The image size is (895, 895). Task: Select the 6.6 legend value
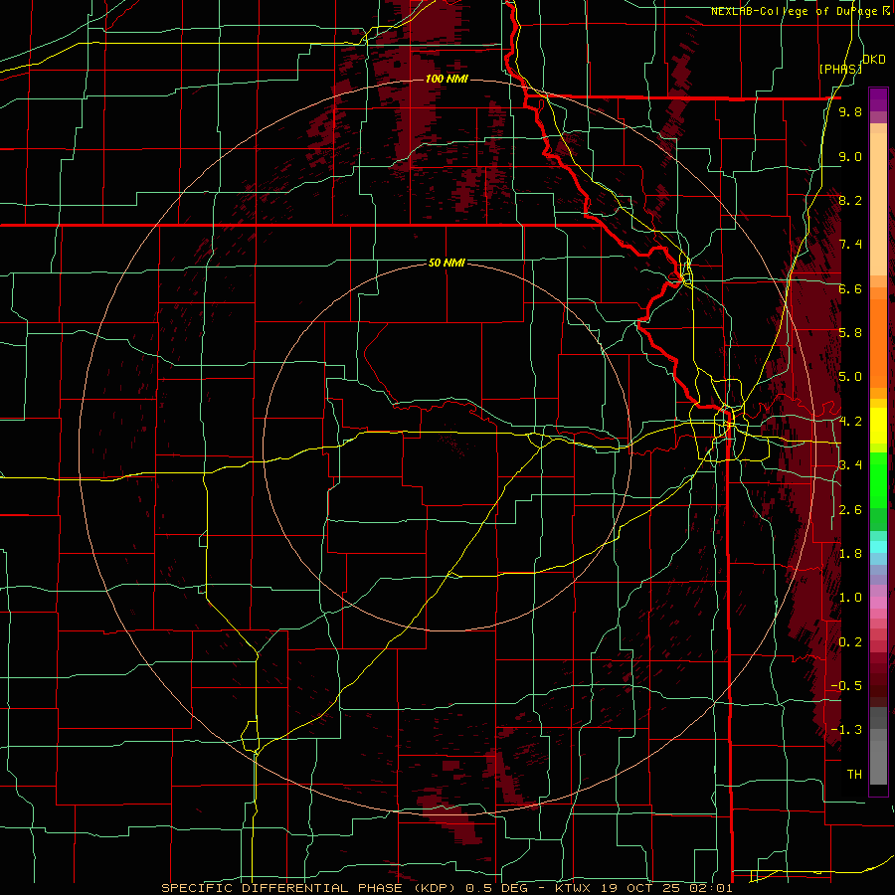[850, 288]
